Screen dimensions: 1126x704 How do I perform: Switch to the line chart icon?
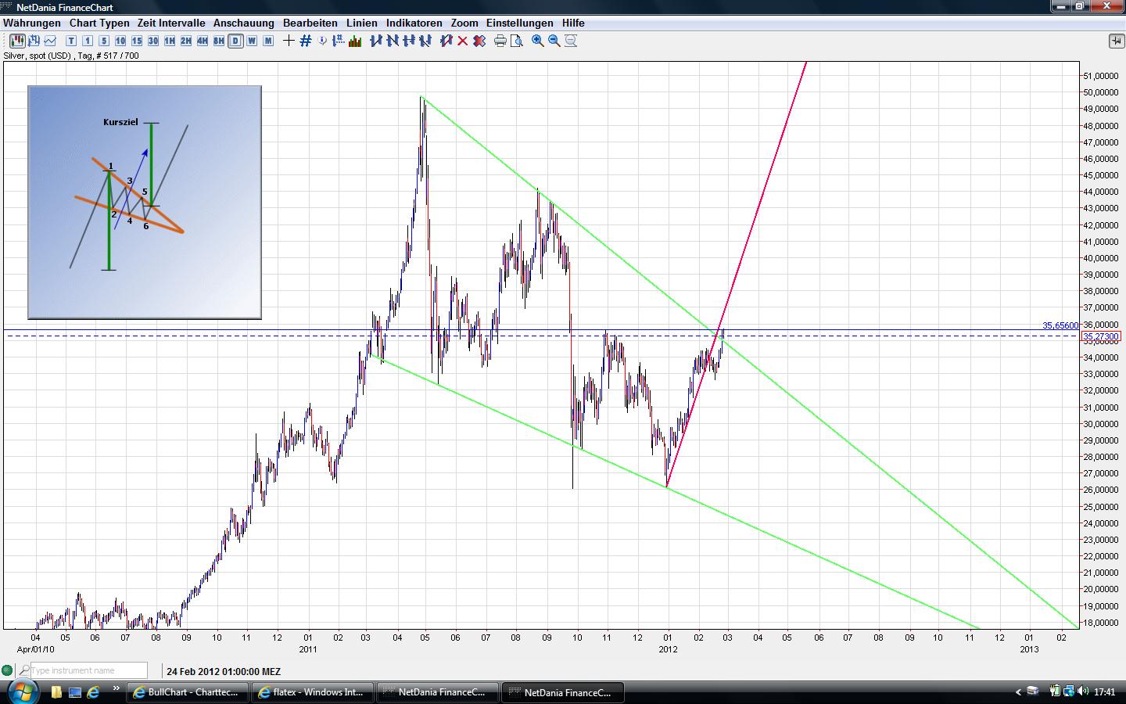(50, 41)
